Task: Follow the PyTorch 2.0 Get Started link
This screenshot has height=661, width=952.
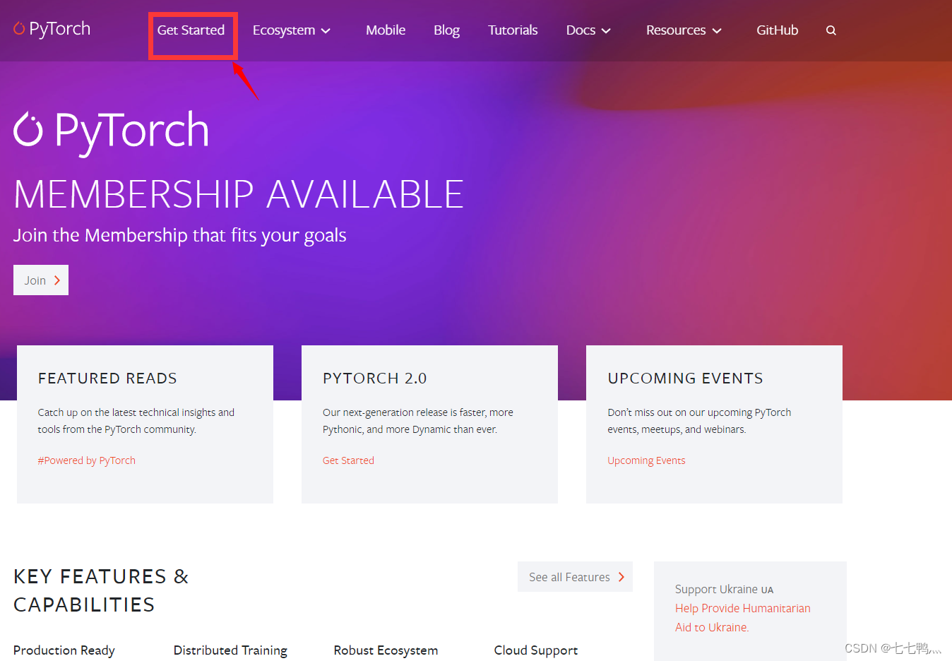Action: click(x=348, y=460)
